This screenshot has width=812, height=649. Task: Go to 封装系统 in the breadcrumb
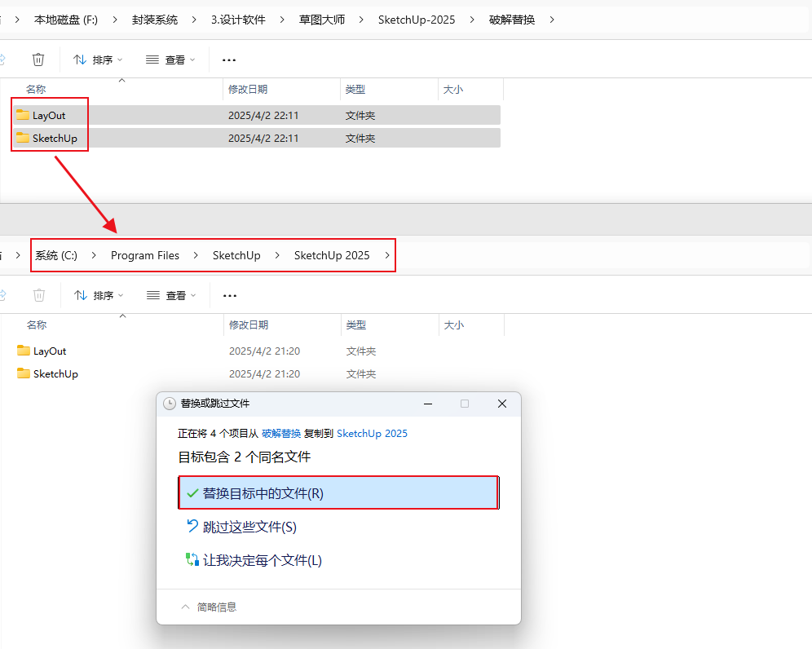click(x=154, y=20)
